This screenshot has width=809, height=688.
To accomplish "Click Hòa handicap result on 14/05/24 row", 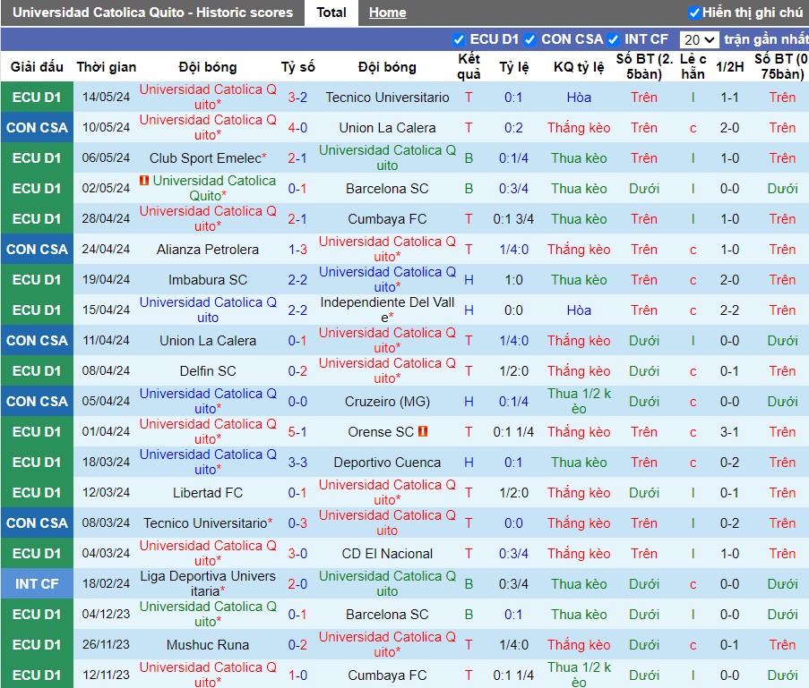I will pos(579,98).
